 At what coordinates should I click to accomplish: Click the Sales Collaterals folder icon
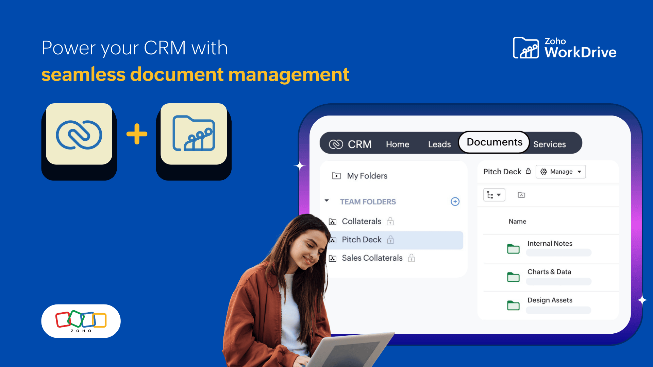click(x=333, y=259)
